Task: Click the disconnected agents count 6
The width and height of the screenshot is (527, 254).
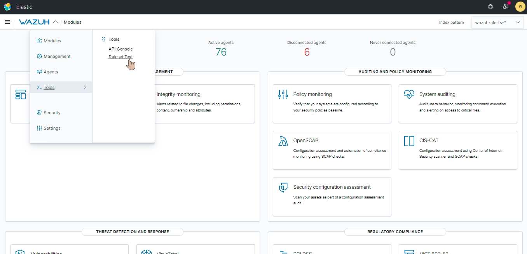Action: tap(307, 52)
